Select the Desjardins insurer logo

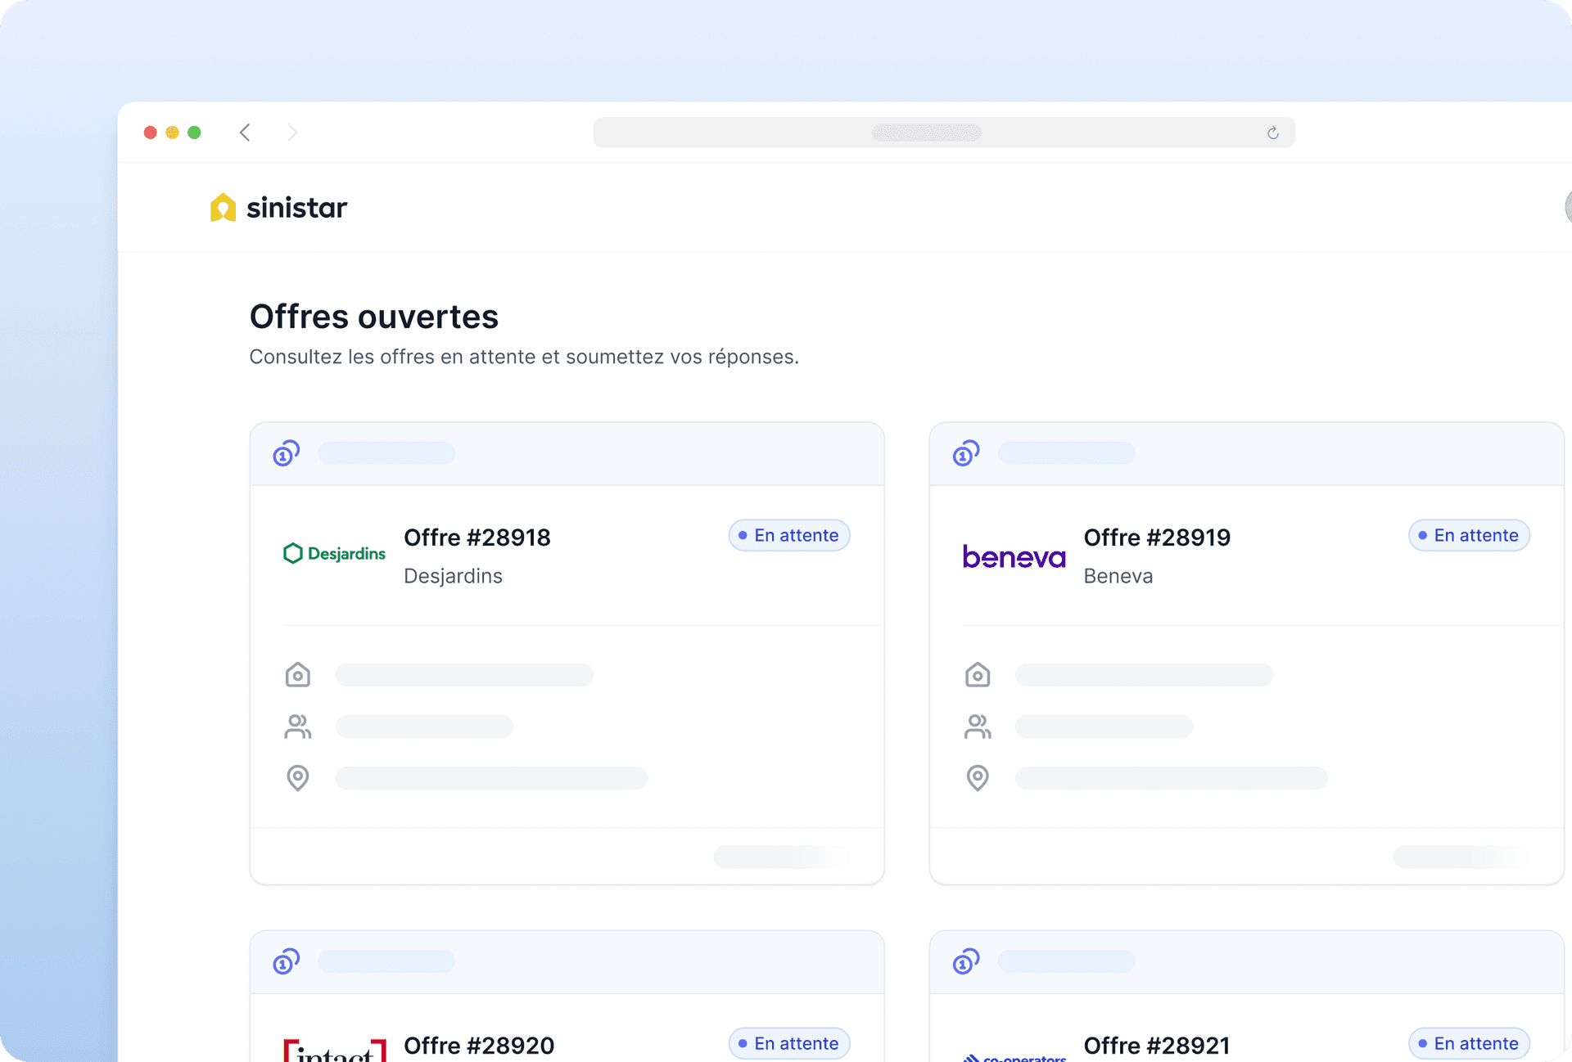(334, 553)
